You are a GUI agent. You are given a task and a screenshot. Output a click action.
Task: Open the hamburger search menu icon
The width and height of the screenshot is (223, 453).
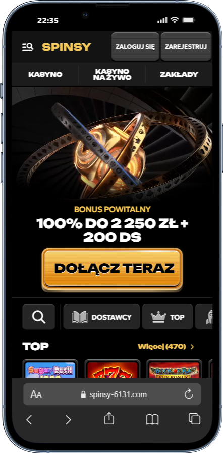28,47
